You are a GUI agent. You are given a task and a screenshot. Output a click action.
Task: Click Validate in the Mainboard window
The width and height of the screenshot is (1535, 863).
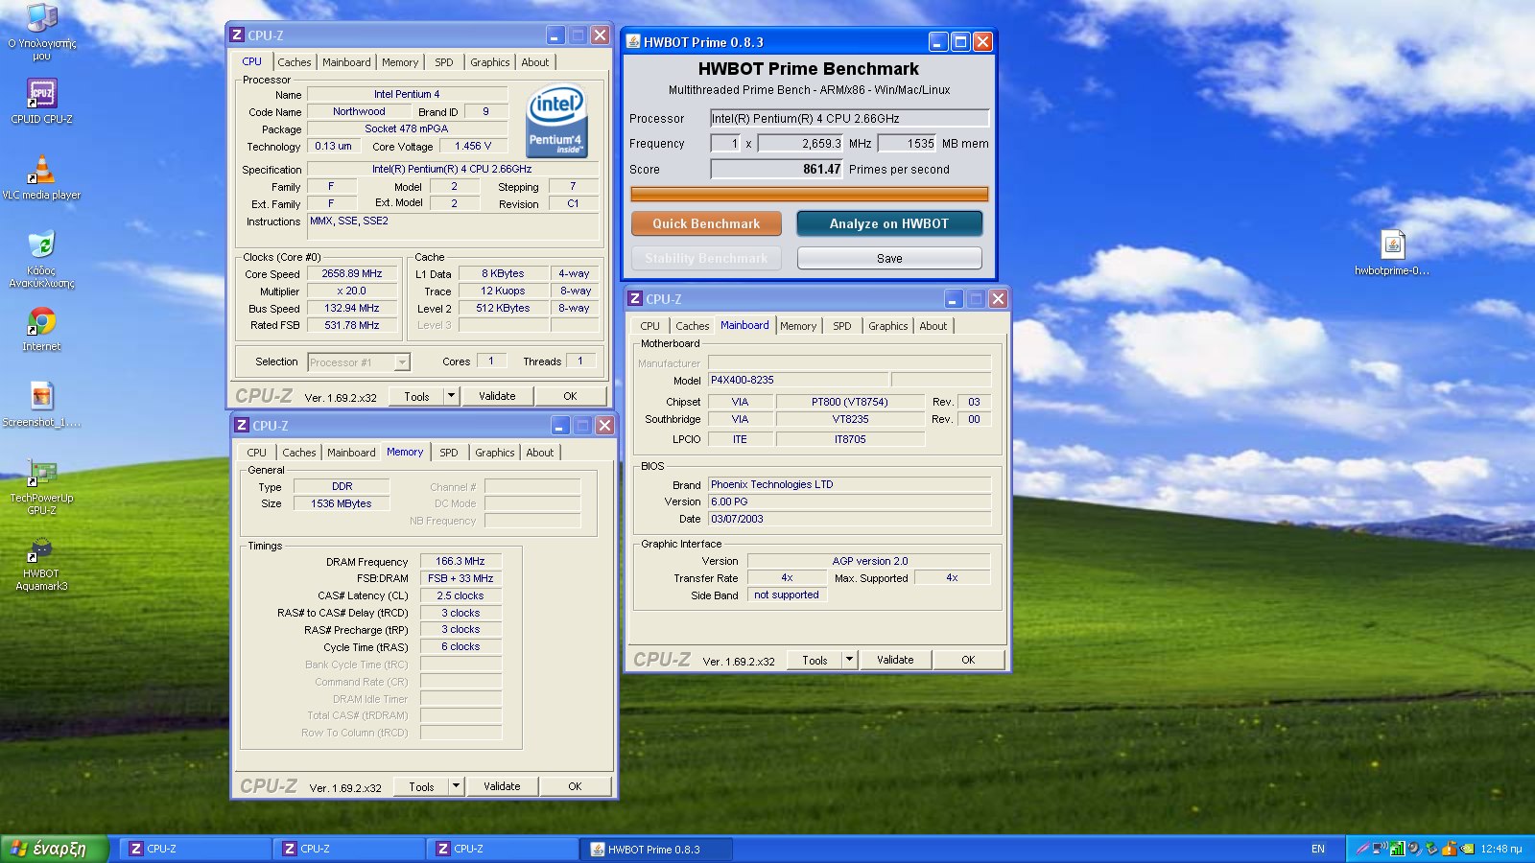895,660
